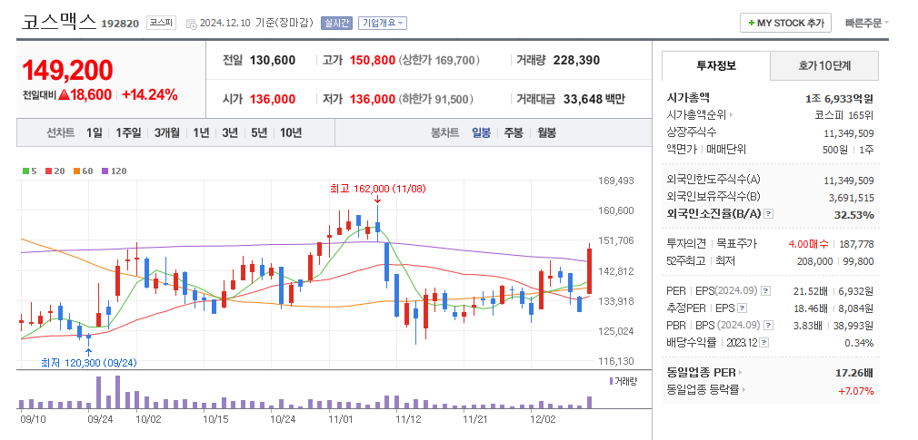The width and height of the screenshot is (918, 440).
Task: Click the 12/02 date on chart axis
Action: [x=542, y=419]
